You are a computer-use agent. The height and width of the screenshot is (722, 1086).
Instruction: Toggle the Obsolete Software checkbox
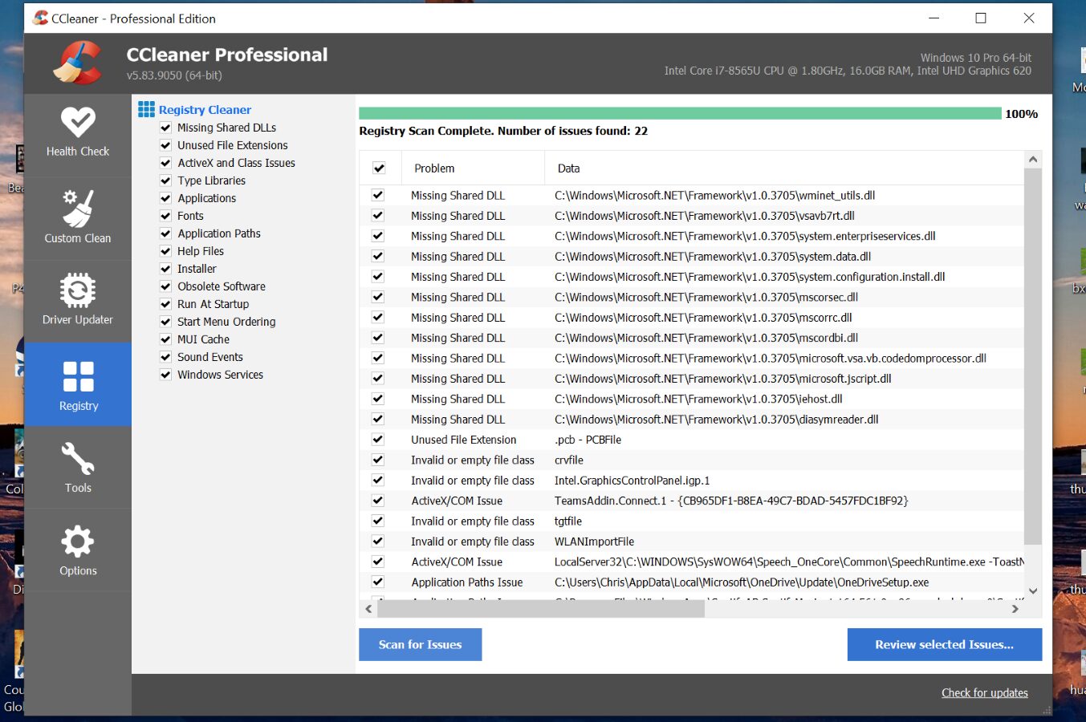tap(165, 286)
